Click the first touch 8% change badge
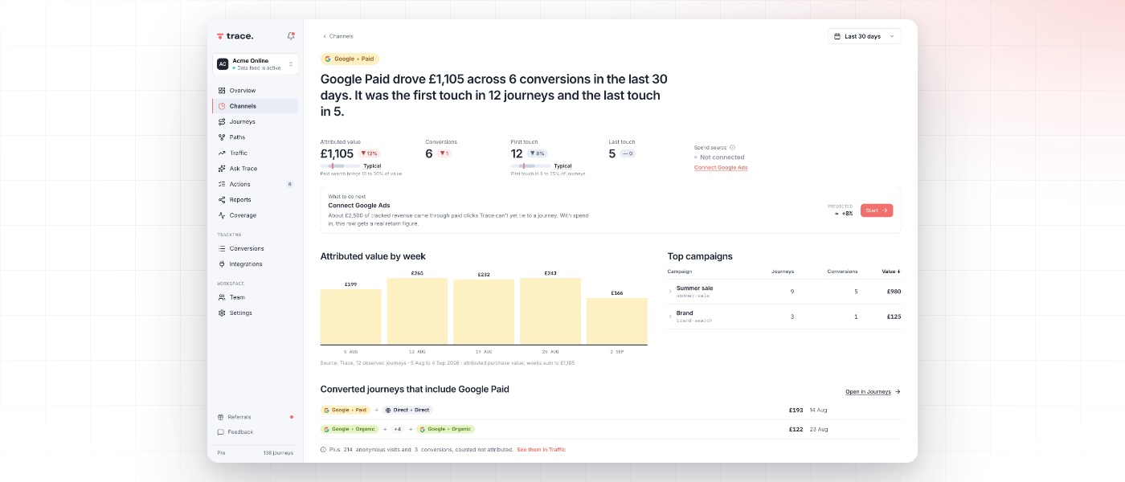The image size is (1125, 482). [537, 153]
